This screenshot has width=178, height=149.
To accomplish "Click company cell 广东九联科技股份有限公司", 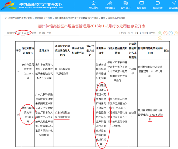I will coord(62,115).
